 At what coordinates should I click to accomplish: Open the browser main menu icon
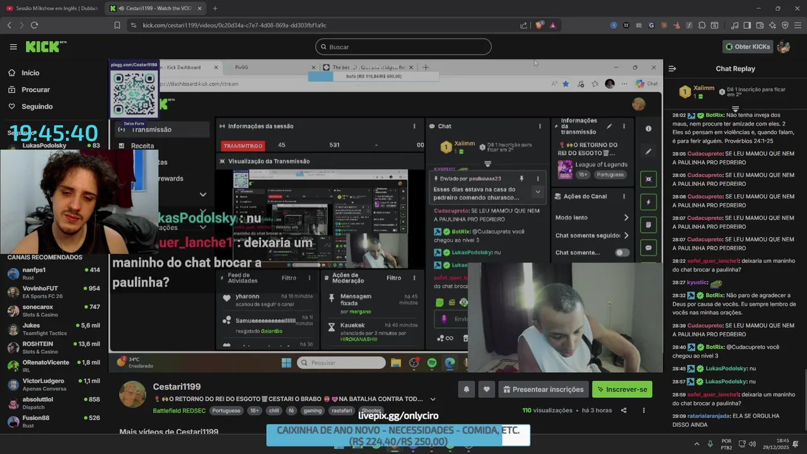click(x=798, y=25)
